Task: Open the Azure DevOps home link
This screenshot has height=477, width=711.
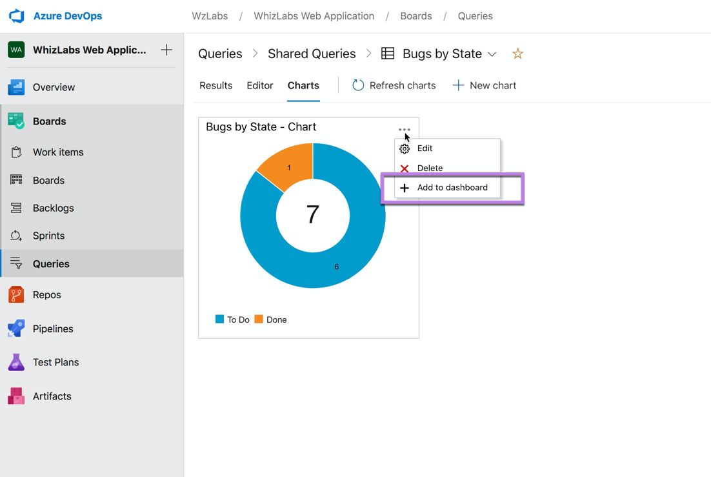Action: click(x=68, y=16)
